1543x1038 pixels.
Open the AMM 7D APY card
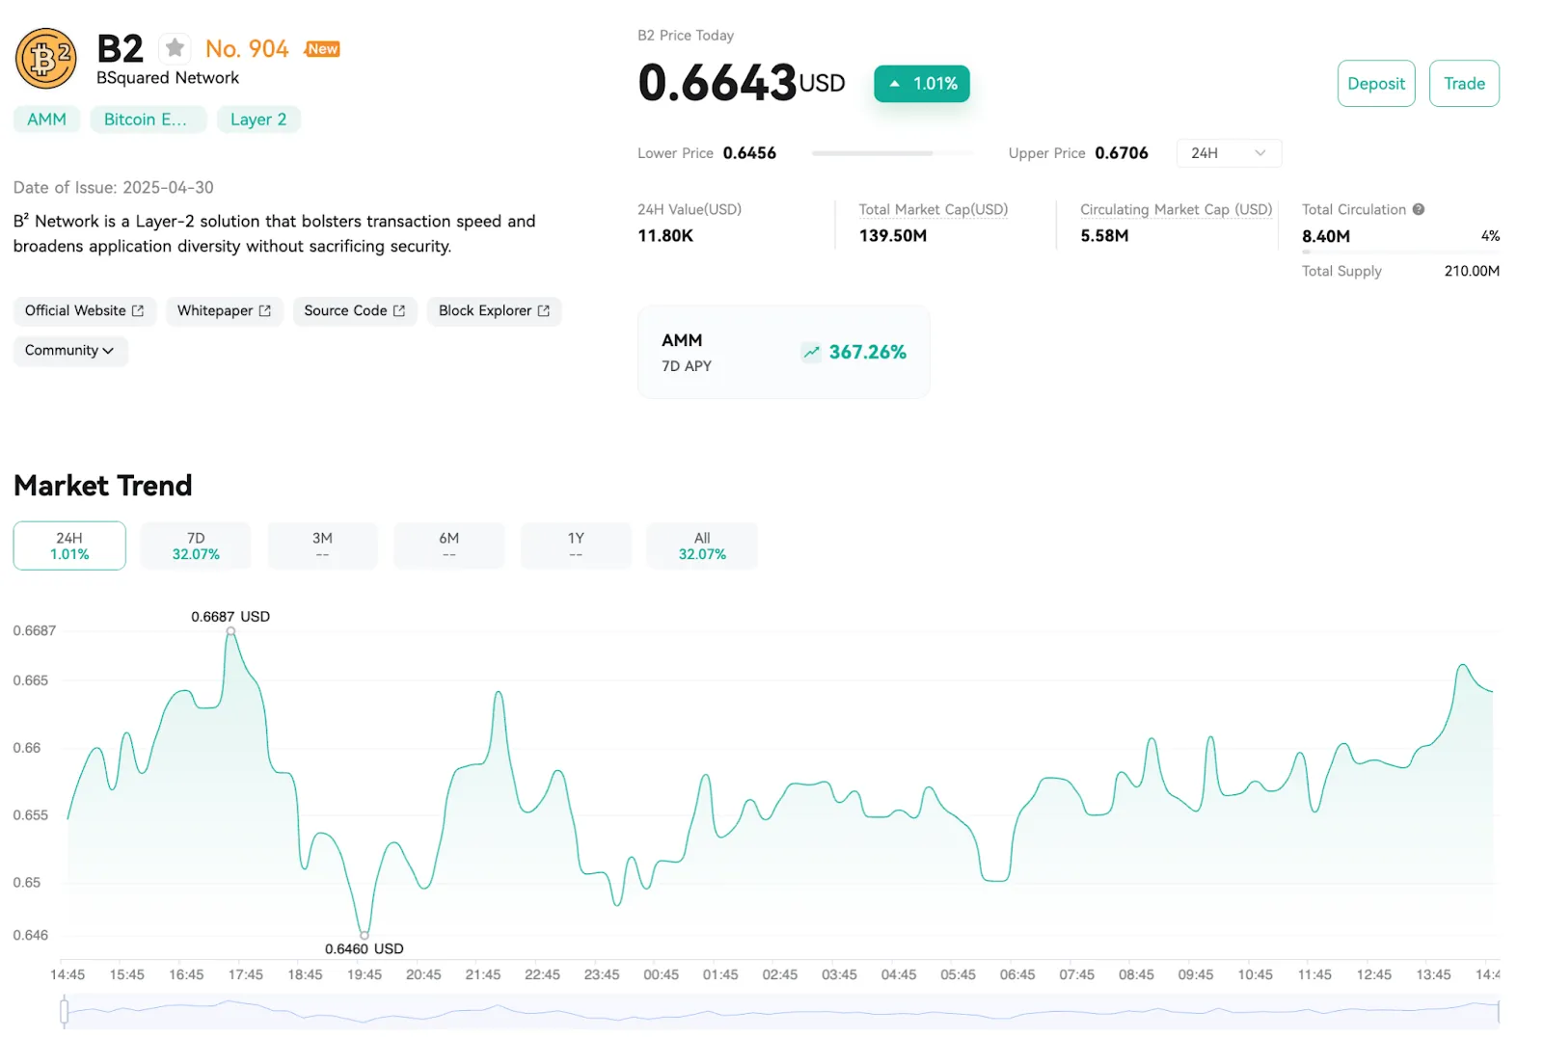[x=784, y=353]
